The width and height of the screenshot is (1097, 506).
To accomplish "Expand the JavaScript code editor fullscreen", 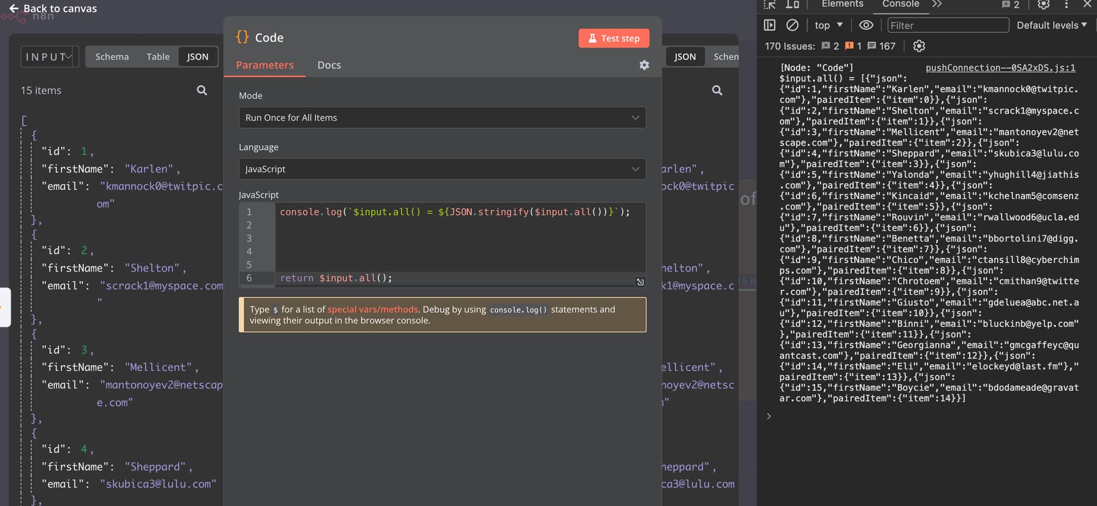I will tap(640, 282).
